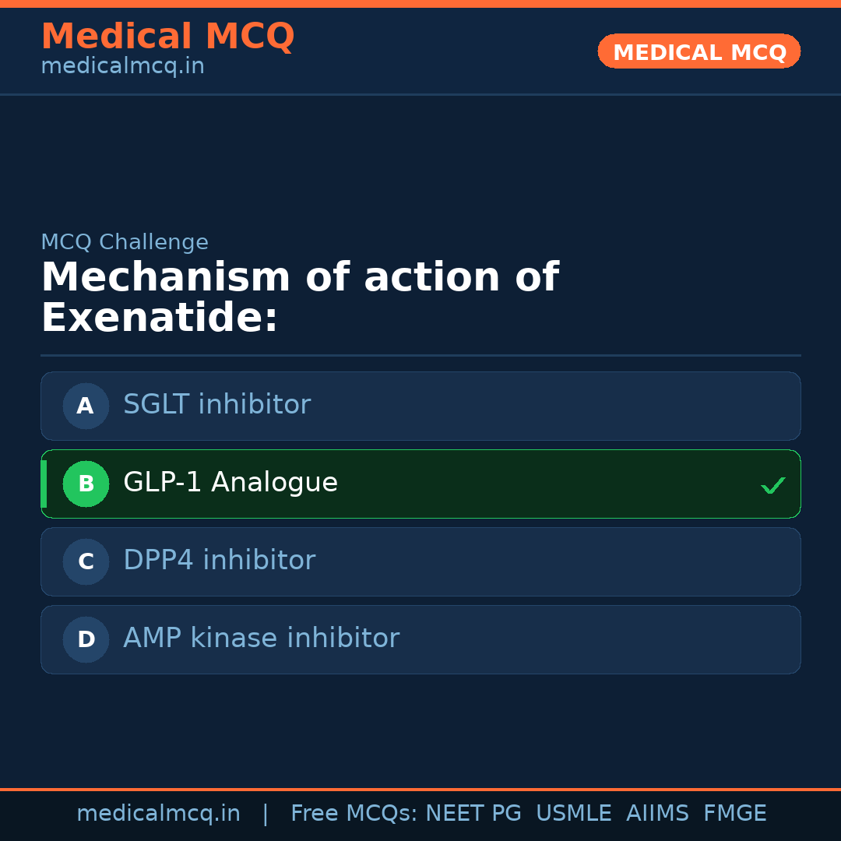Click USMLE in the footer
841x841 pixels.
click(x=573, y=814)
